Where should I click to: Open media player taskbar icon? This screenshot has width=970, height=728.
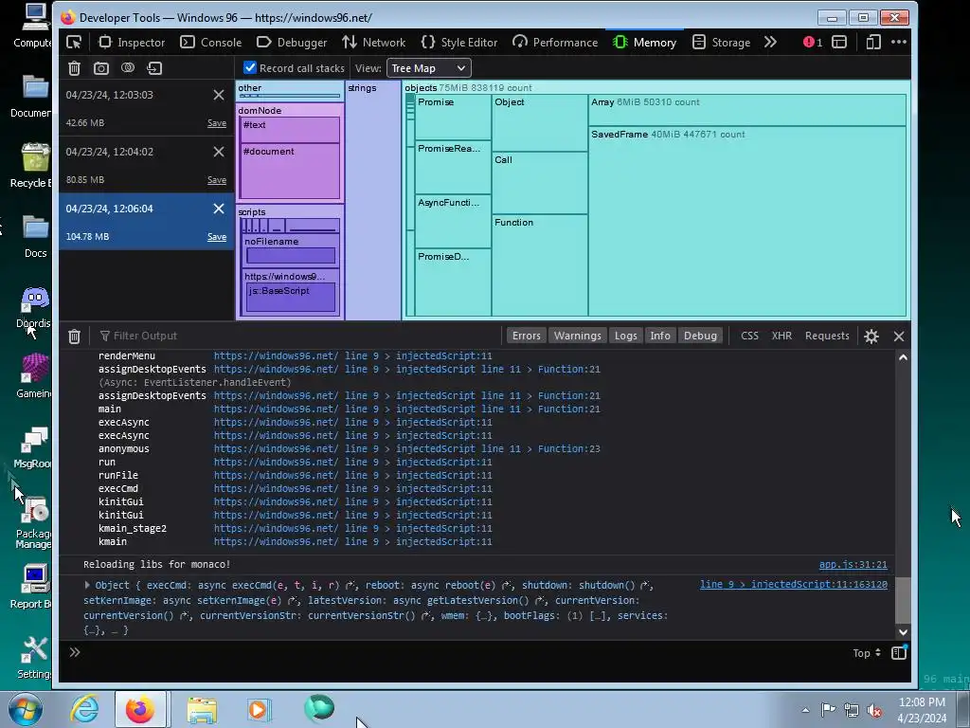(259, 709)
